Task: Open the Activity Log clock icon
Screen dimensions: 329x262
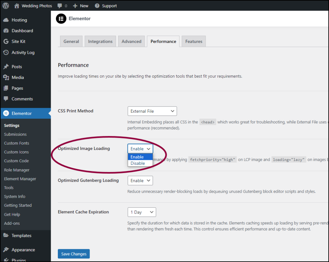Action: pos(6,52)
